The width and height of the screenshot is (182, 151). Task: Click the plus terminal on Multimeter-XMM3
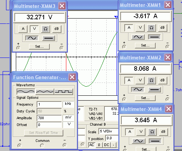click(18, 48)
